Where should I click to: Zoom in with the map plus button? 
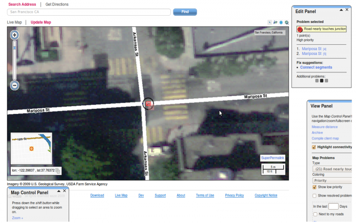[15, 35]
